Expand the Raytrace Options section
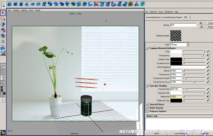The width and height of the screenshot is (213, 136). (x=147, y=111)
